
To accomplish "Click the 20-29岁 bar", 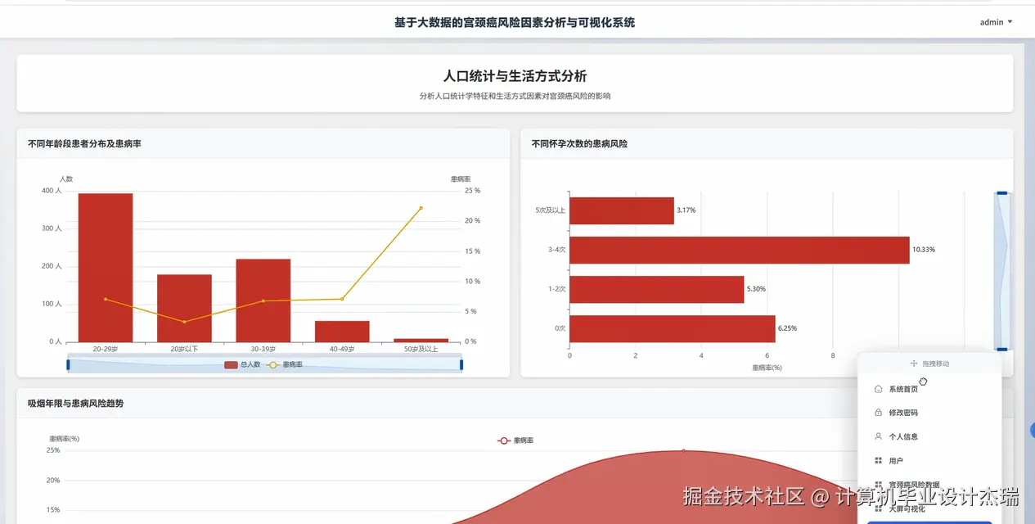I will (x=106, y=268).
